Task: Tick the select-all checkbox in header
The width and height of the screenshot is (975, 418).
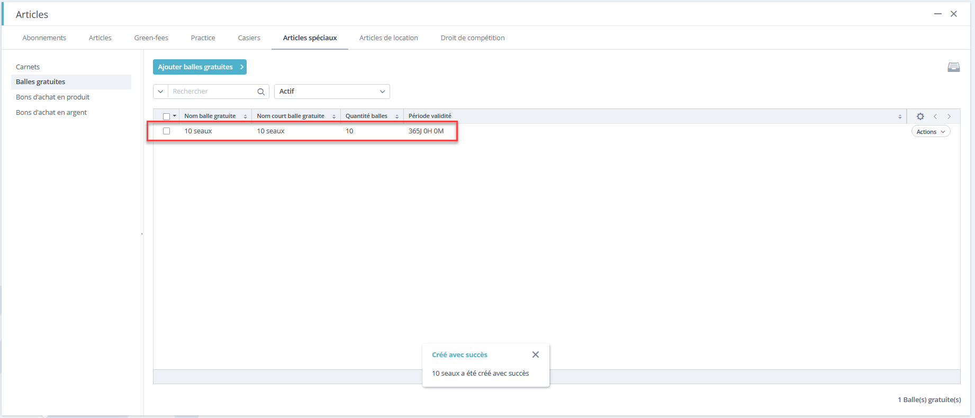Action: (x=167, y=116)
